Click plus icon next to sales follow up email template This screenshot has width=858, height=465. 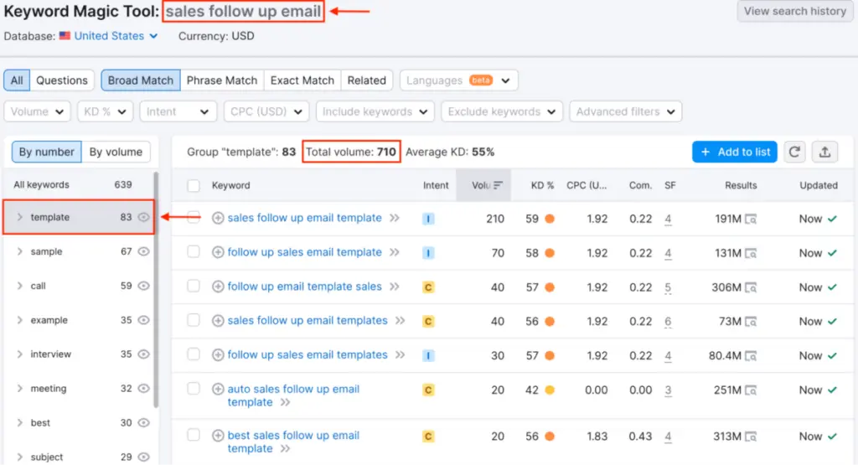point(218,218)
